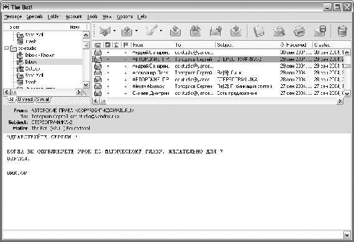
Task: Click message list scroll up arrow
Action: coord(347,52)
